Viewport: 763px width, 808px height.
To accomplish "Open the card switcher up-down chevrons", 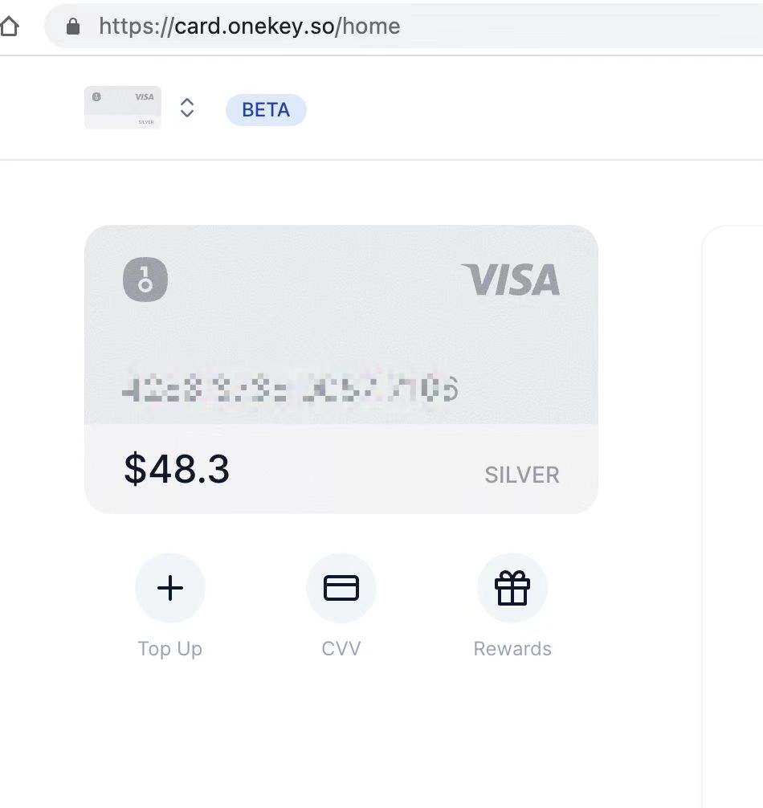I will [x=187, y=108].
